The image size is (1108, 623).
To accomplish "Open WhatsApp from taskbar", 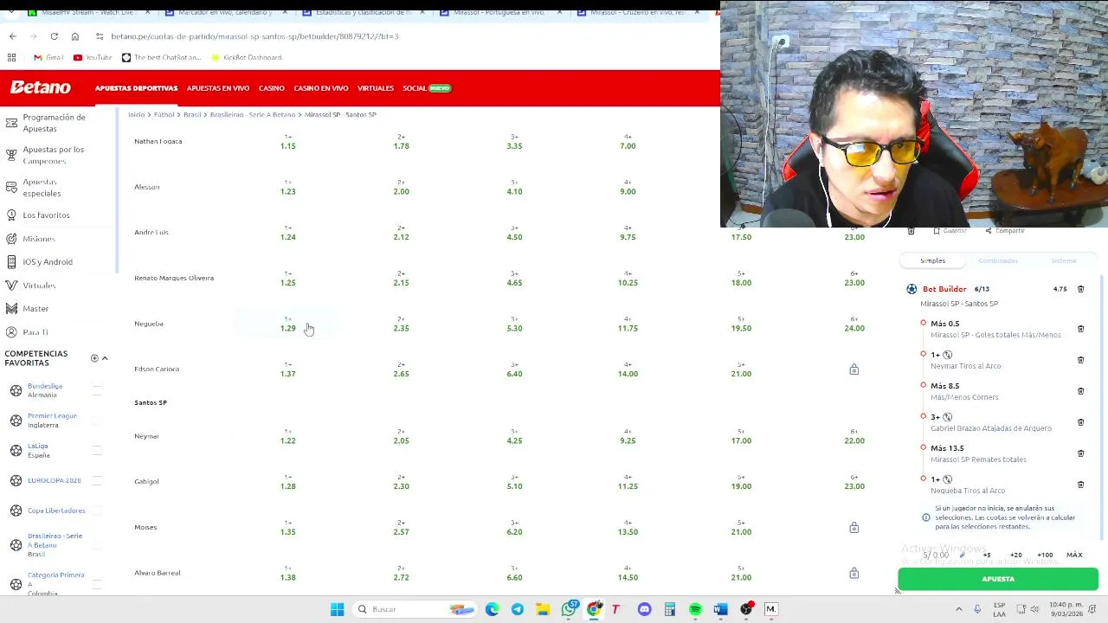I will point(569,609).
